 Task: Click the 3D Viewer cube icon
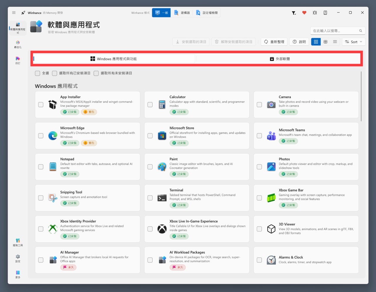tap(271, 229)
